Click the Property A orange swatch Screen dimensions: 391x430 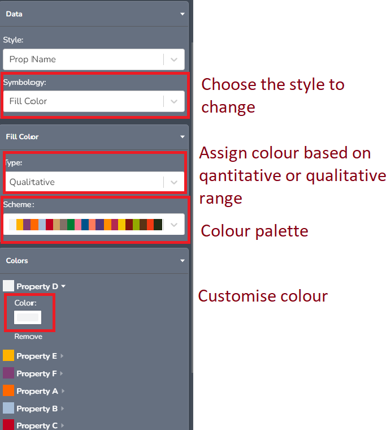8,390
